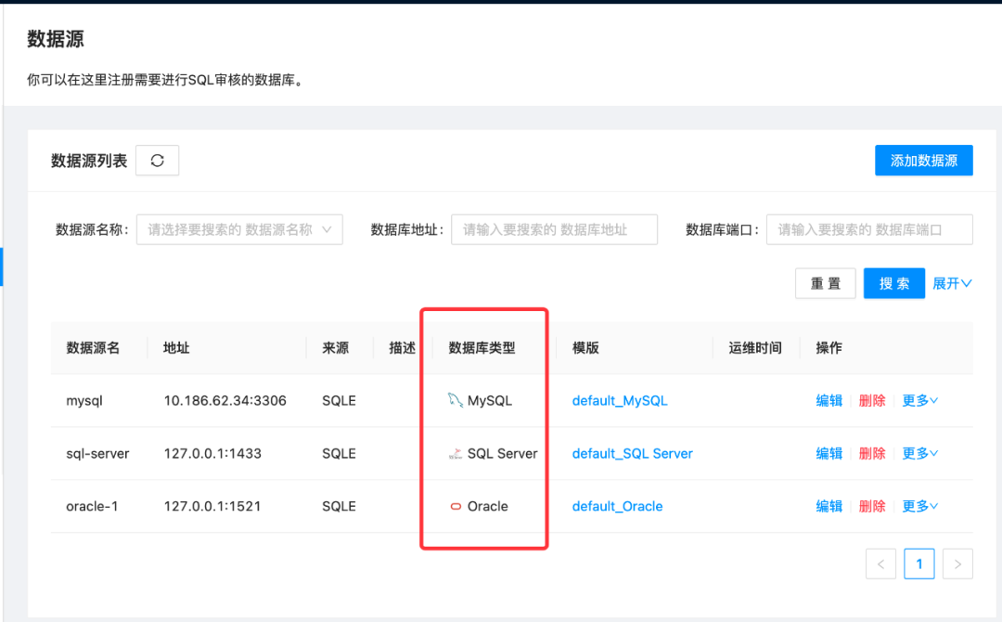Image resolution: width=1002 pixels, height=622 pixels.
Task: Delete the oracle-1 data source
Action: click(x=871, y=506)
